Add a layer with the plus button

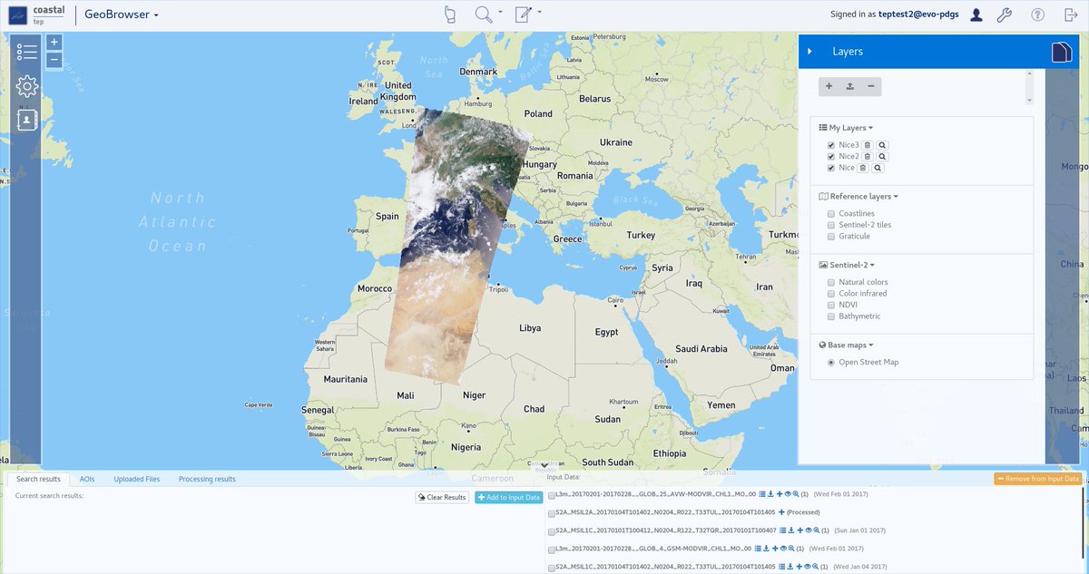829,86
